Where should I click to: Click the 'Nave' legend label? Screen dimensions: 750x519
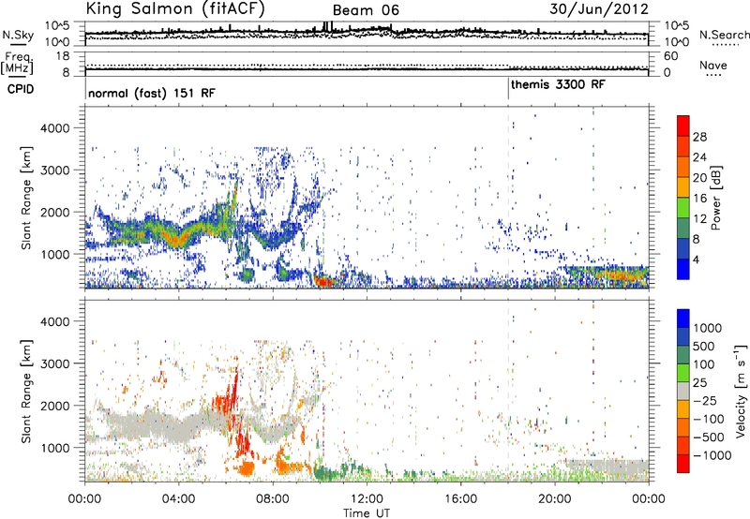713,66
